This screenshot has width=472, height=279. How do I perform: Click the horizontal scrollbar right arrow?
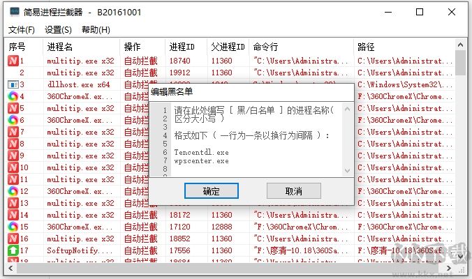pyautogui.click(x=449, y=268)
